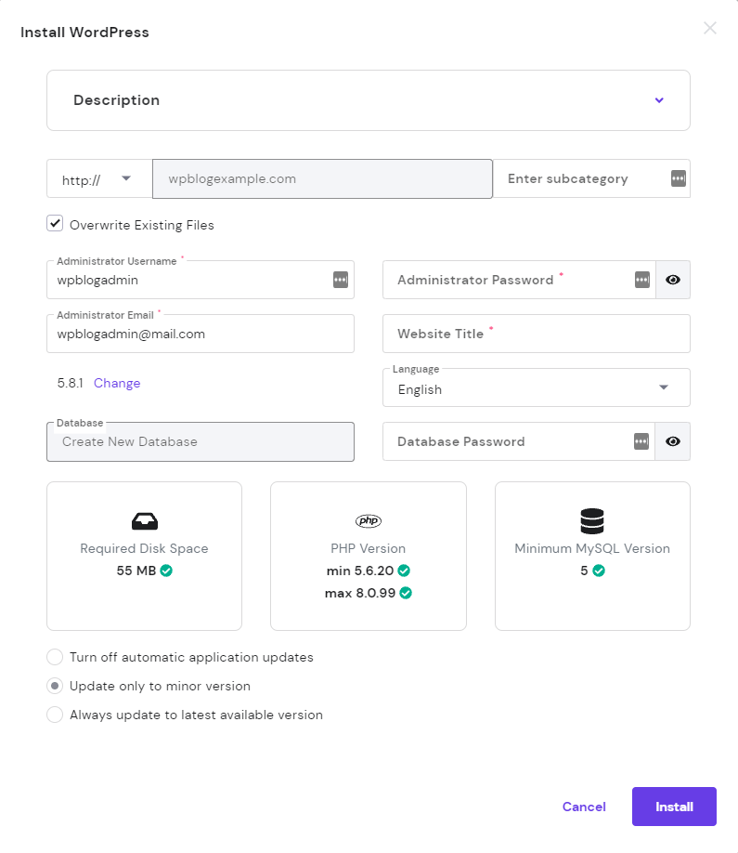738x853 pixels.
Task: Click green check beside 55 MB
Action: [166, 571]
